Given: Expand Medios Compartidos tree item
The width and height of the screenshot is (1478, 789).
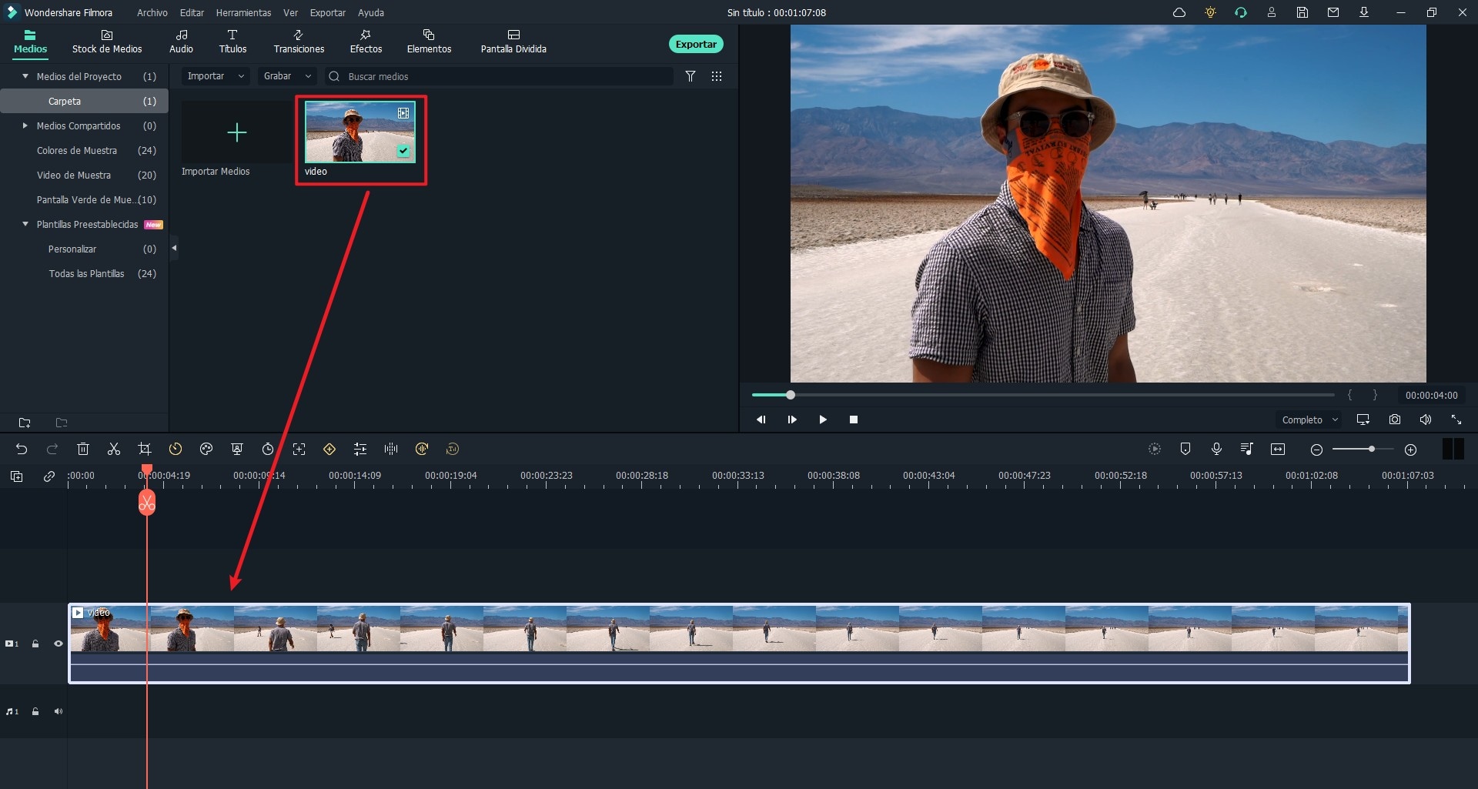Looking at the screenshot, I should [25, 125].
